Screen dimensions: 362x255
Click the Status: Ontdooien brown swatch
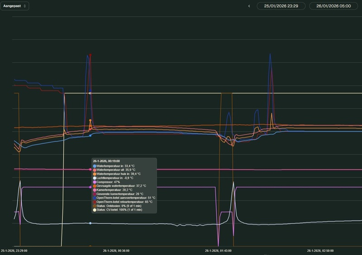pyautogui.click(x=95, y=206)
